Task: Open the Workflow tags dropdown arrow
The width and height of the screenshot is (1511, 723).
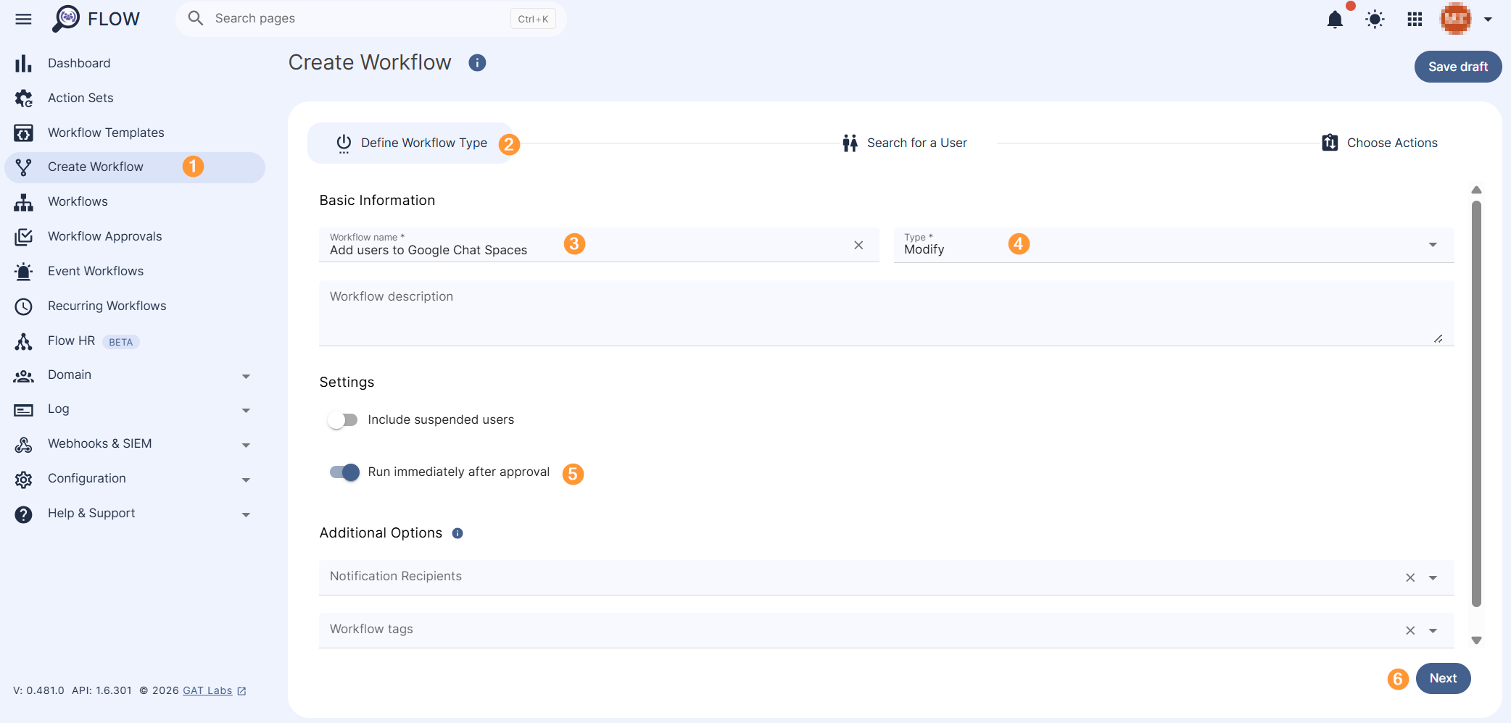Action: pos(1433,631)
